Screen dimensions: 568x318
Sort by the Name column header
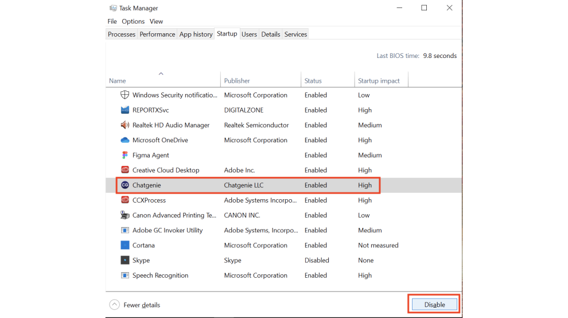[x=118, y=81]
